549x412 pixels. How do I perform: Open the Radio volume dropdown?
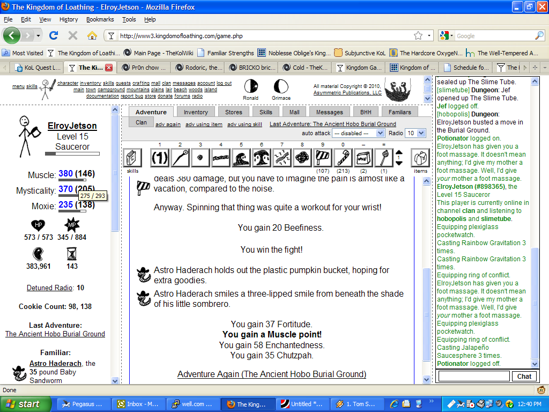pyautogui.click(x=416, y=133)
